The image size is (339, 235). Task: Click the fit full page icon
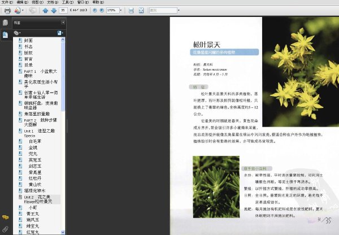click(x=141, y=10)
